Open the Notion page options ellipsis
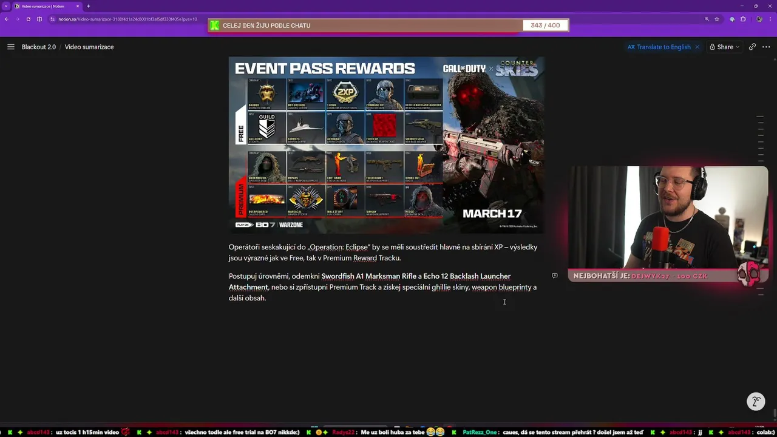The image size is (777, 437). (766, 47)
